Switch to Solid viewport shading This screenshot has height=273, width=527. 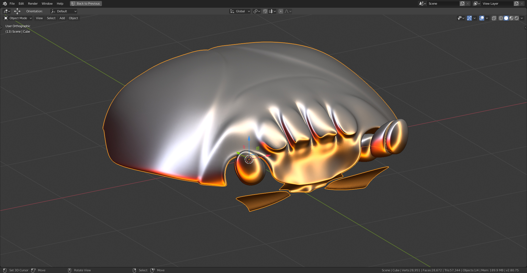click(x=506, y=18)
